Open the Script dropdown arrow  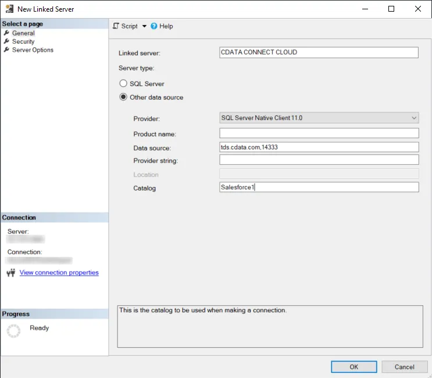pos(144,26)
